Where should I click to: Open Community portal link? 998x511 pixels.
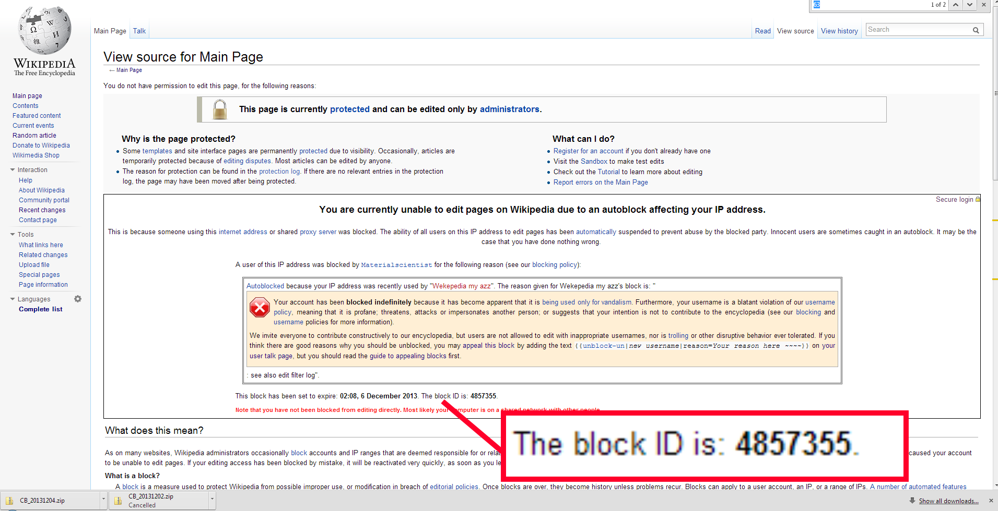coord(44,200)
